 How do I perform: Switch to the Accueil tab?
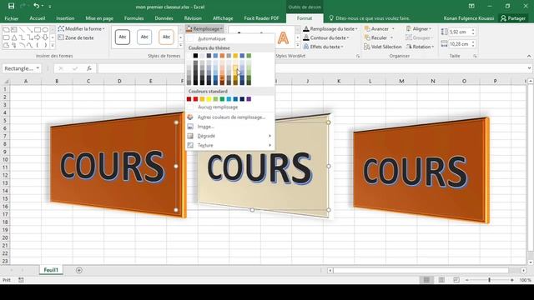(x=38, y=18)
